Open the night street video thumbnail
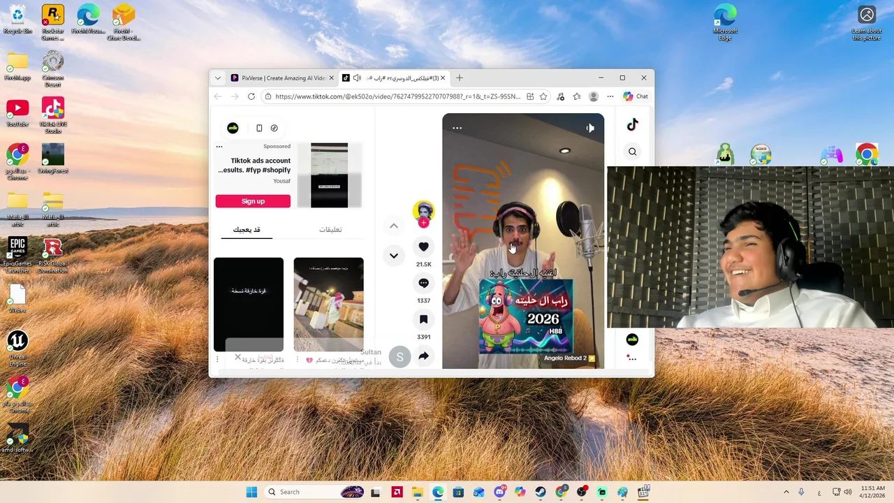894x503 pixels. (328, 305)
